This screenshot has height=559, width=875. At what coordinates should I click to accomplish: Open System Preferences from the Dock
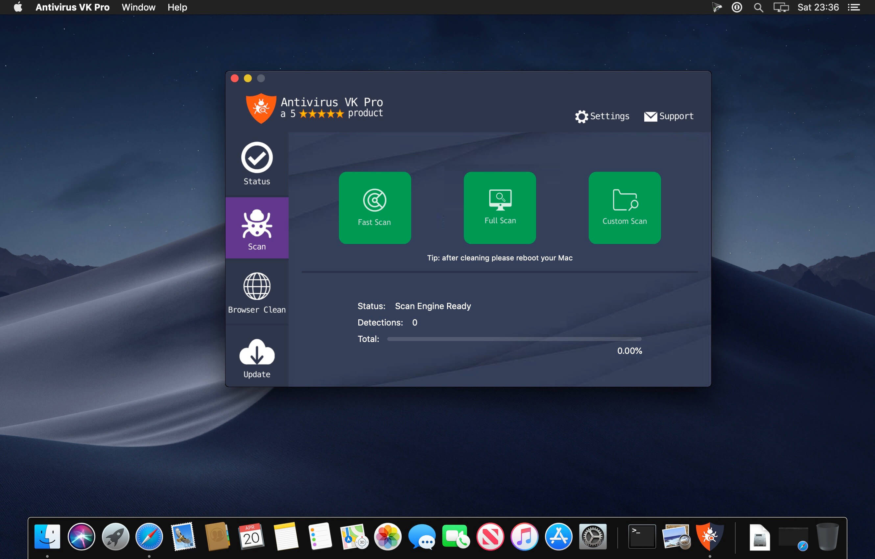593,536
